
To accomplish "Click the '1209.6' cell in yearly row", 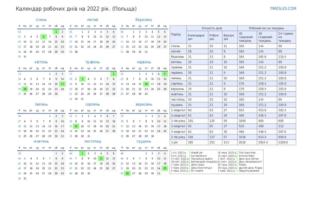I will pos(286,142).
